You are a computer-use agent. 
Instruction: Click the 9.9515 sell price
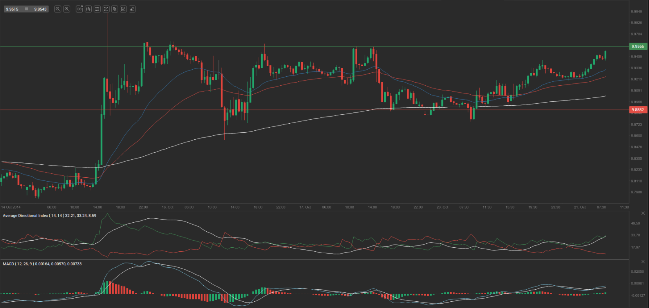tap(12, 9)
